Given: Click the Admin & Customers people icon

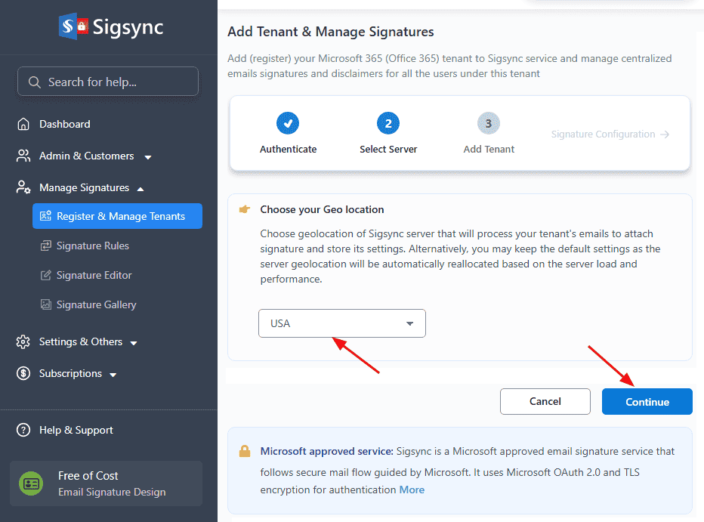Looking at the screenshot, I should click(x=24, y=156).
